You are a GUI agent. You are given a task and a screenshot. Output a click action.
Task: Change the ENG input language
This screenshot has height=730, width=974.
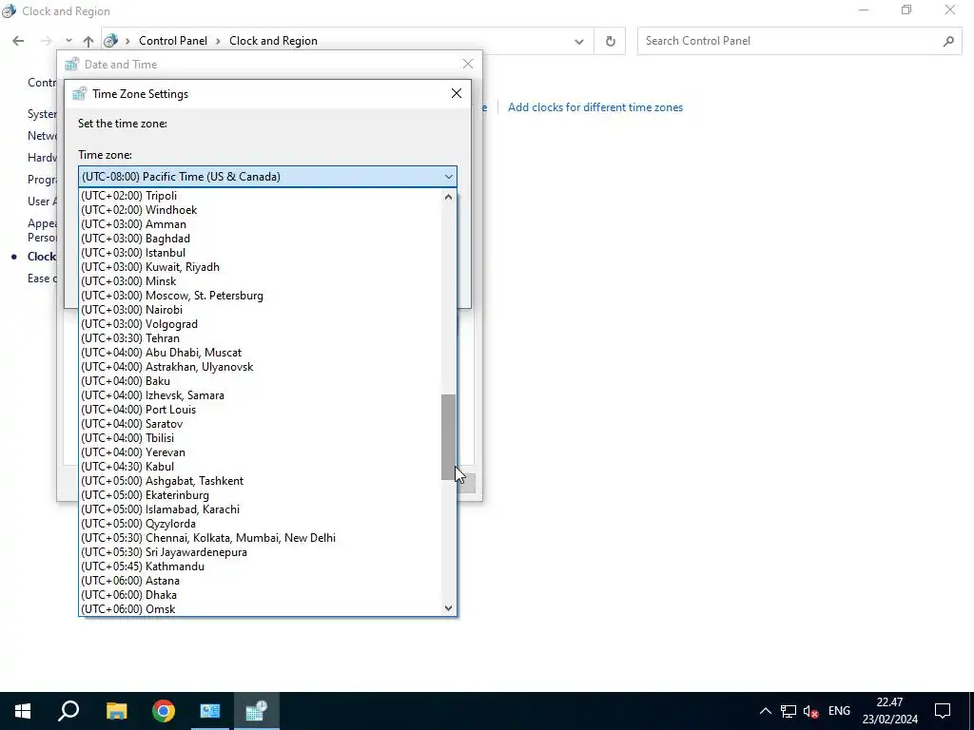[x=839, y=711]
